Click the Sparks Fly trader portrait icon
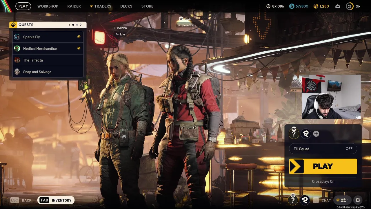The height and width of the screenshot is (209, 371). pyautogui.click(x=17, y=37)
